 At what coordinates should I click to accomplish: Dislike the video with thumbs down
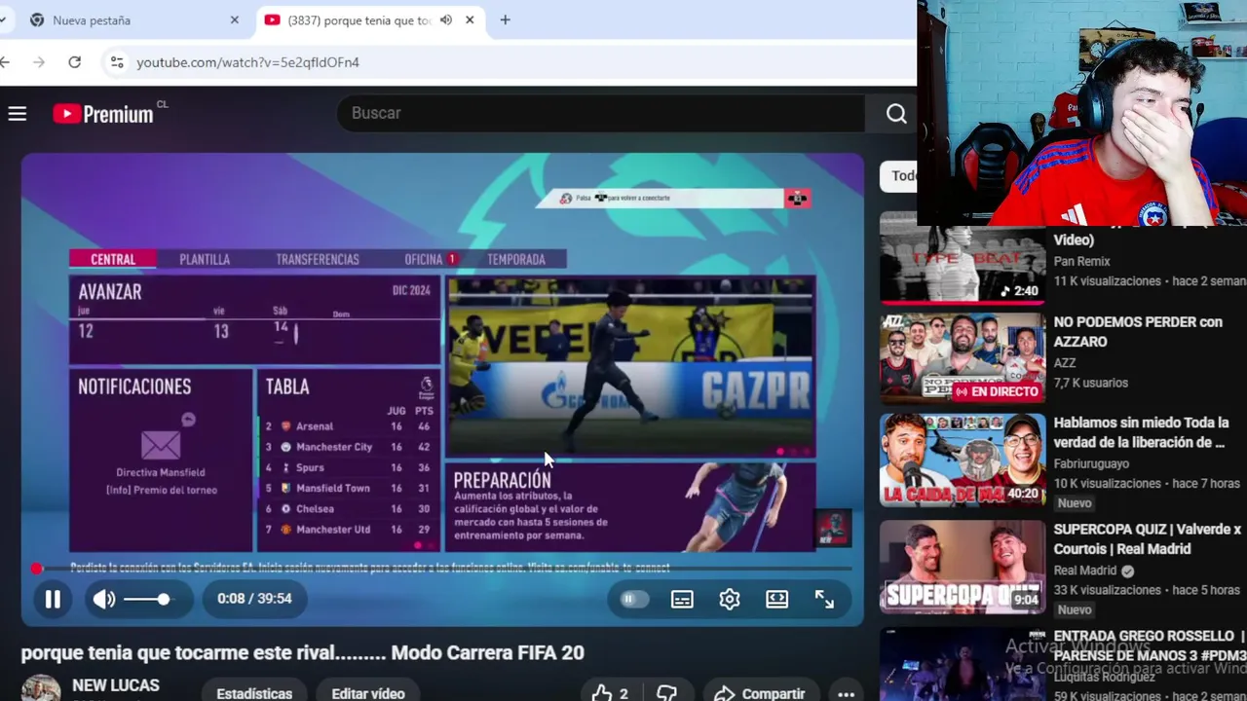tap(666, 693)
